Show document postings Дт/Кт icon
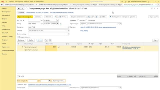 click(x=56, y=17)
